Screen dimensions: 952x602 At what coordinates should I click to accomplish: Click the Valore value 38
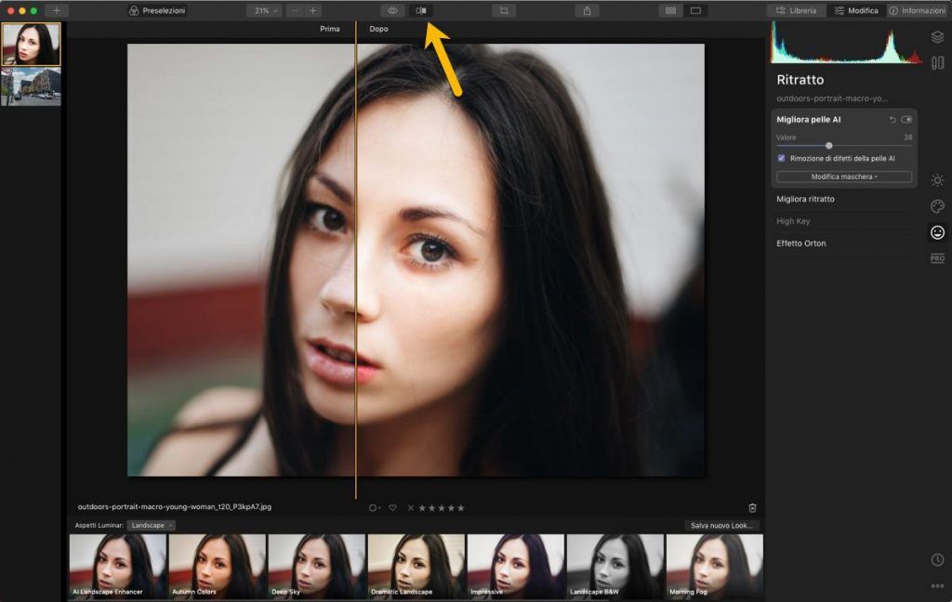click(x=907, y=137)
